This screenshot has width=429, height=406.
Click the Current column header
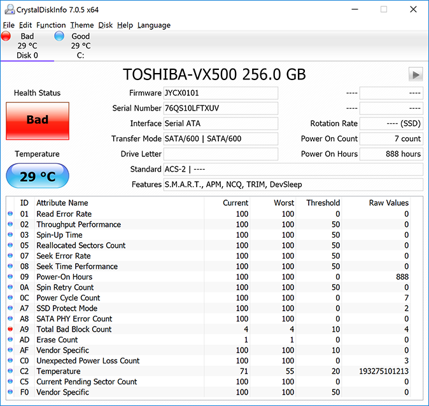click(236, 203)
